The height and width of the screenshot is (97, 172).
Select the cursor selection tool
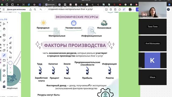(x=4, y=24)
